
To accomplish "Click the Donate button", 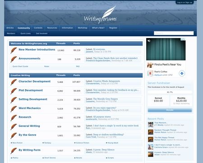I will pyautogui.click(x=170, y=110).
